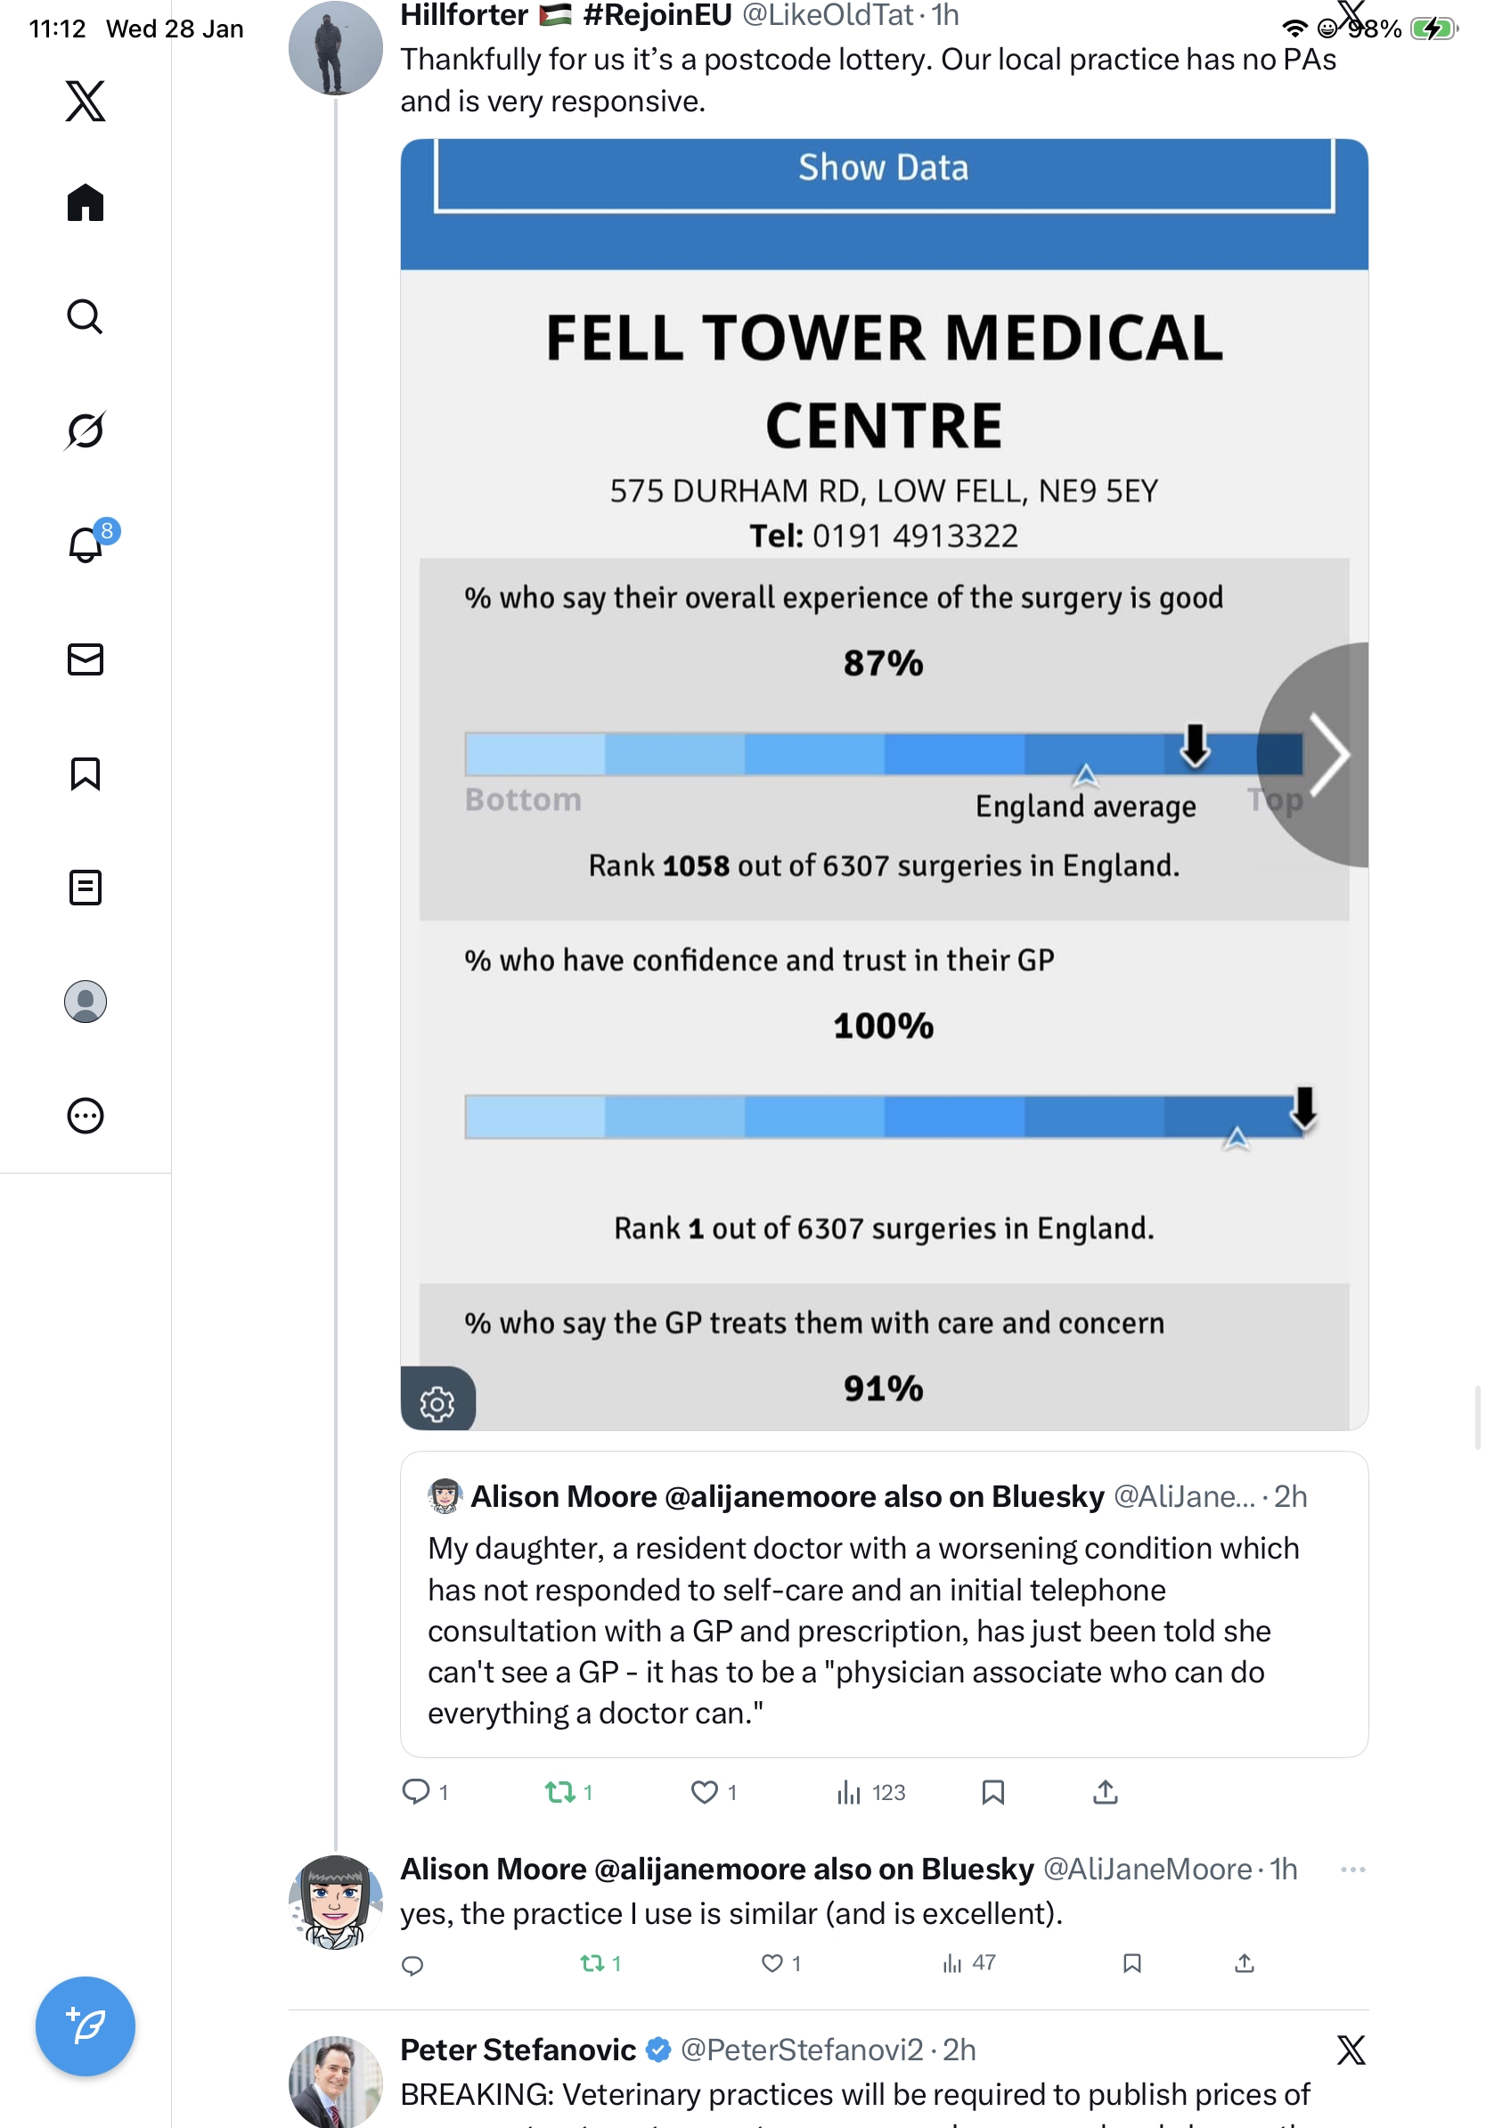1486x2128 pixels.
Task: Open Messages envelope icon
Action: click(86, 659)
